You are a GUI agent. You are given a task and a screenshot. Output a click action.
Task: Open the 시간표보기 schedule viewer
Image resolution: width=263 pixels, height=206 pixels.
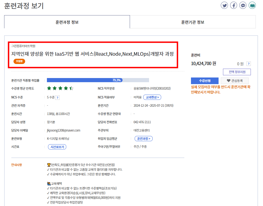click(x=57, y=146)
